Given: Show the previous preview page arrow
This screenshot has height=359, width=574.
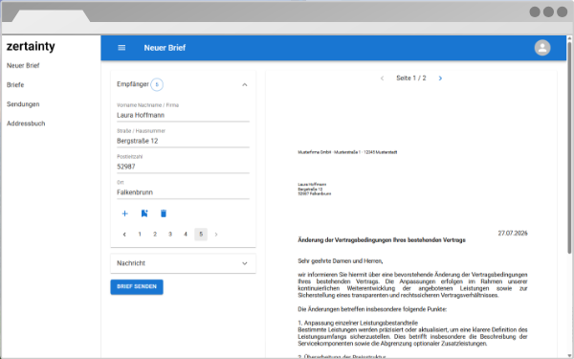Looking at the screenshot, I should click(x=382, y=79).
